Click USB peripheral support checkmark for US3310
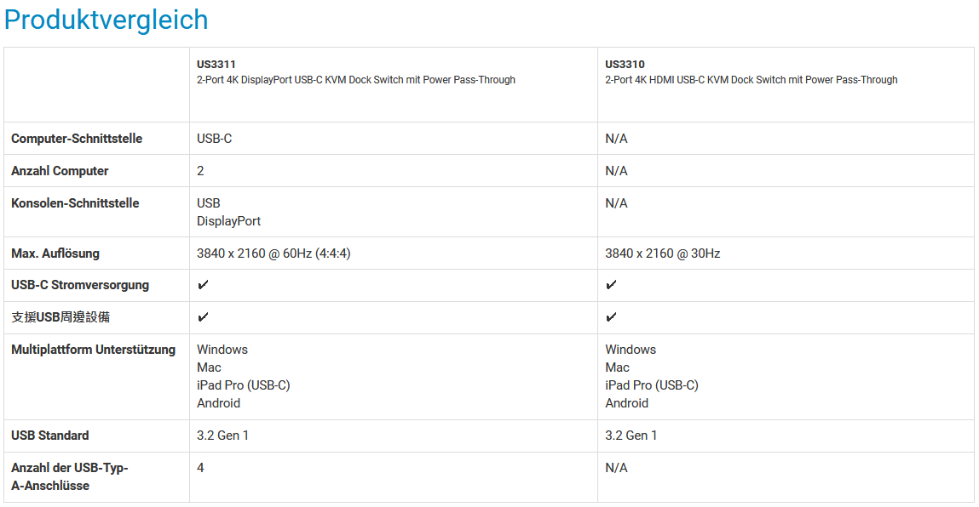This screenshot has width=979, height=507. pyautogui.click(x=611, y=317)
